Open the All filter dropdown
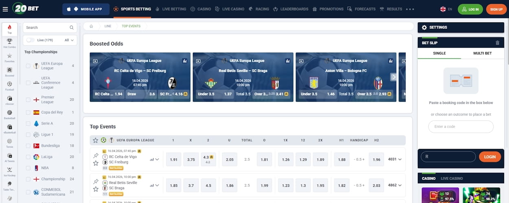The width and height of the screenshot is (509, 203). (70, 40)
